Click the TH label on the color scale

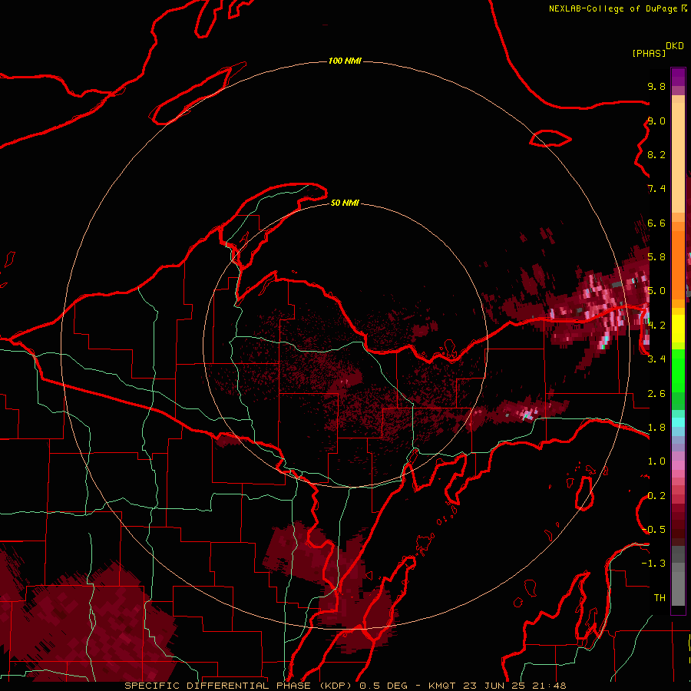coord(660,597)
